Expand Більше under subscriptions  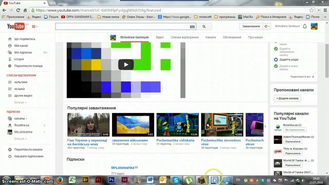21,139
